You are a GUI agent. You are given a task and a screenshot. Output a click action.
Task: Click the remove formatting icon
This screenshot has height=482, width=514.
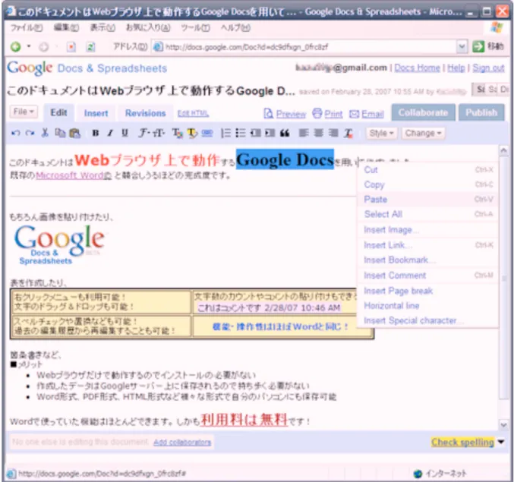348,133
